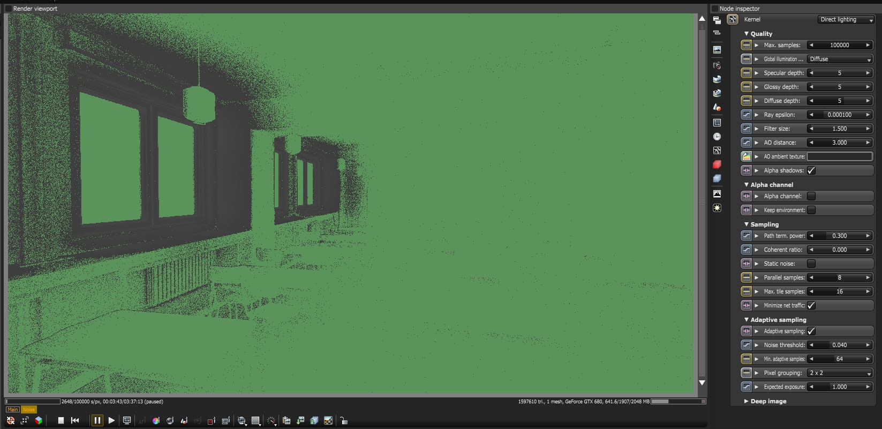Collapse the Quality section
Screen dimensions: 882x429
click(747, 34)
